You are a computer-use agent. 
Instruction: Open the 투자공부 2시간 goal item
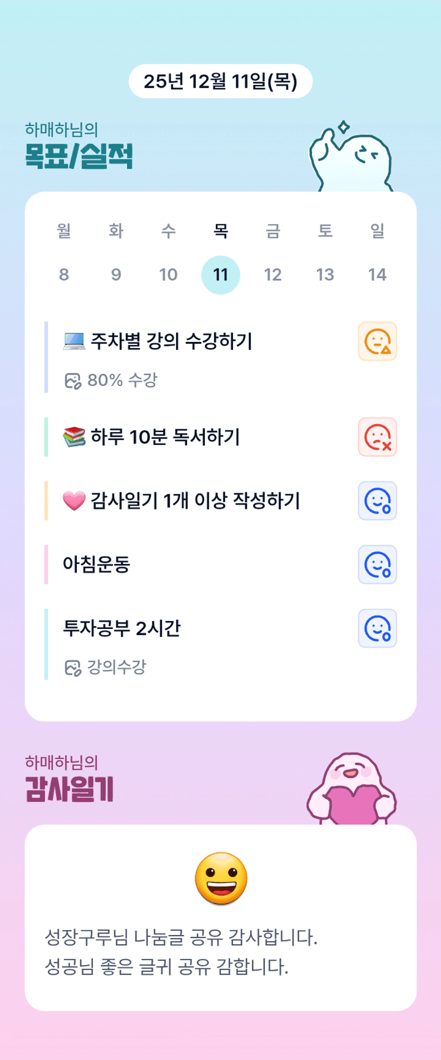(x=122, y=629)
